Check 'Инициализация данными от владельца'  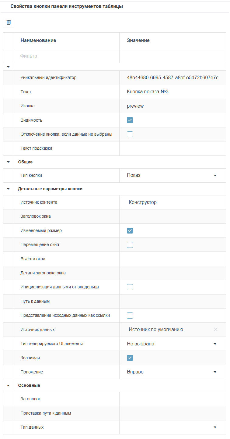130,287
